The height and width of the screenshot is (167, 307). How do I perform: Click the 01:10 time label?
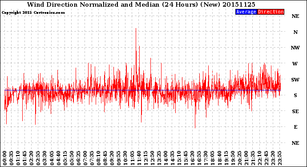(x=18, y=158)
